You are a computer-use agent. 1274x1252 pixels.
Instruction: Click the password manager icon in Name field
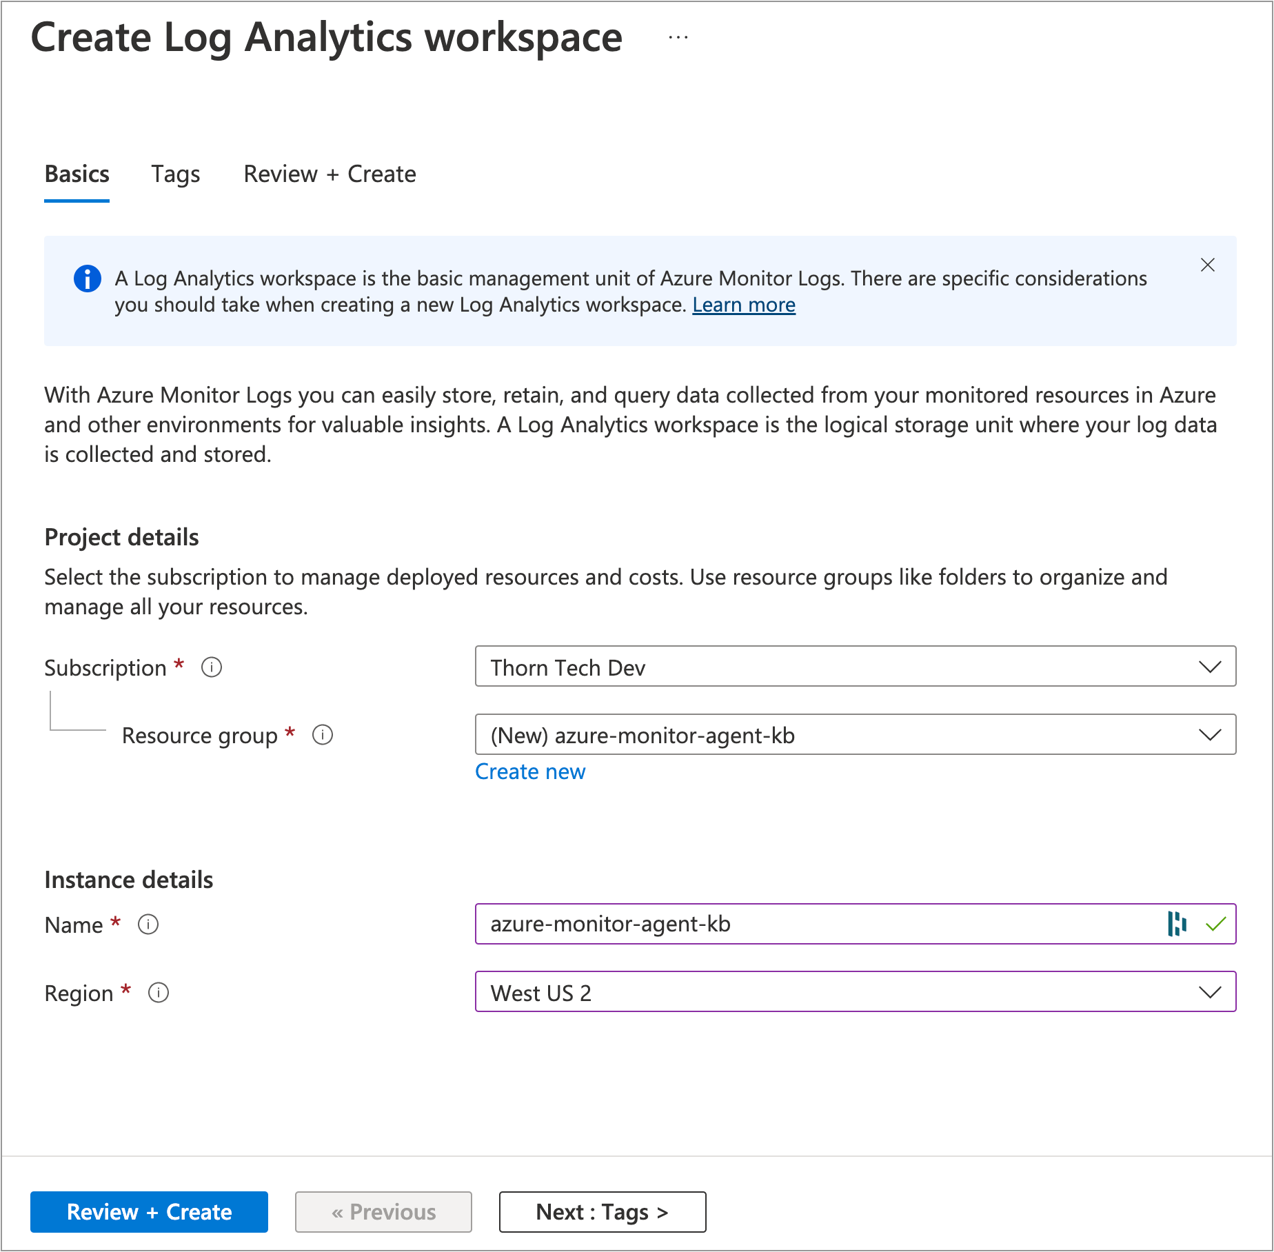pyautogui.click(x=1178, y=924)
